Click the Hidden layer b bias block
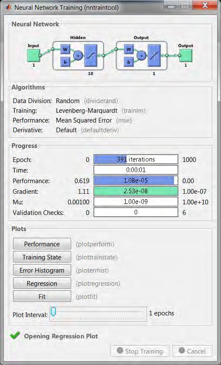The width and height of the screenshot is (221, 365). point(65,62)
